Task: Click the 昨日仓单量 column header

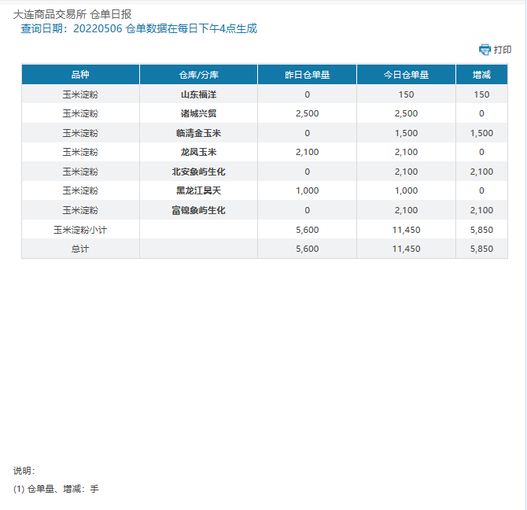Action: pos(307,75)
